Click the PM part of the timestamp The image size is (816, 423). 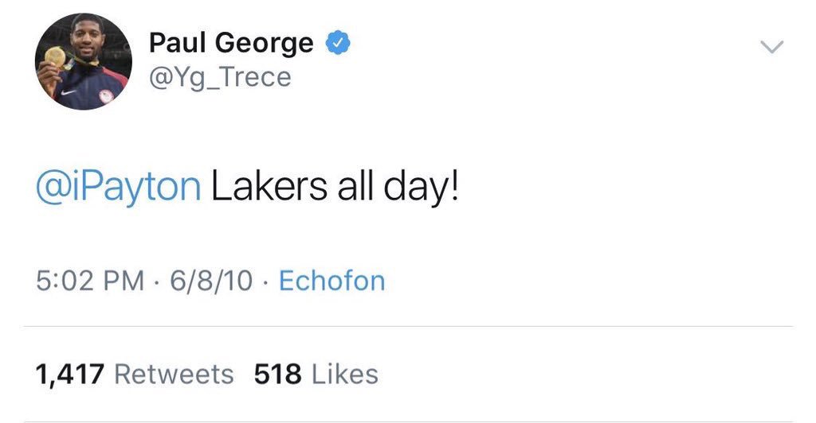tap(127, 281)
